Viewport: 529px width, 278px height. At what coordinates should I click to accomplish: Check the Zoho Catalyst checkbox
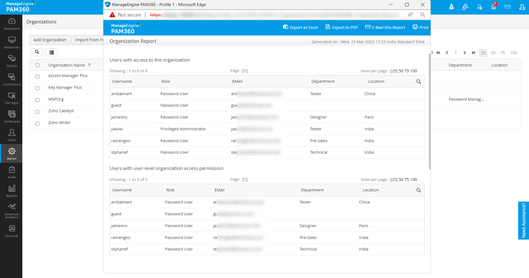(x=37, y=112)
